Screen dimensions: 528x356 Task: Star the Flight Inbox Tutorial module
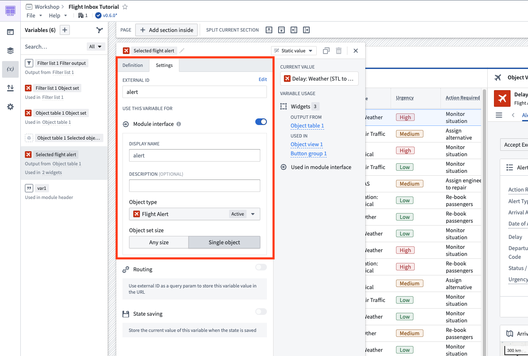[x=125, y=7]
